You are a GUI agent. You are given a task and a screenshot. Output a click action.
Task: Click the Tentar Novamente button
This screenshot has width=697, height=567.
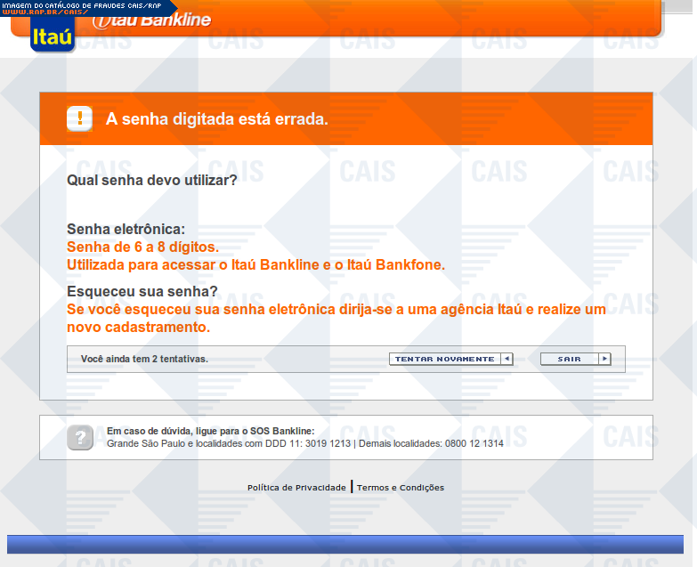tap(450, 359)
